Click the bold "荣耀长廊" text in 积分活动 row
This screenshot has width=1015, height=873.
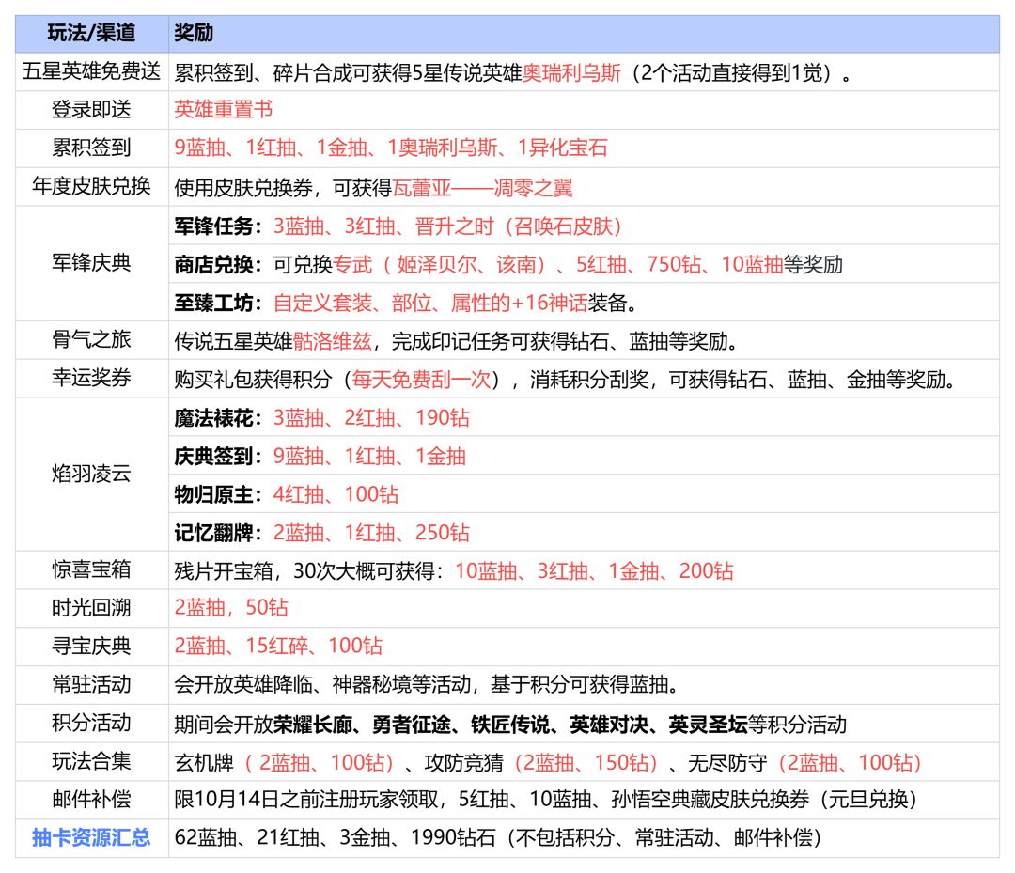pyautogui.click(x=313, y=725)
